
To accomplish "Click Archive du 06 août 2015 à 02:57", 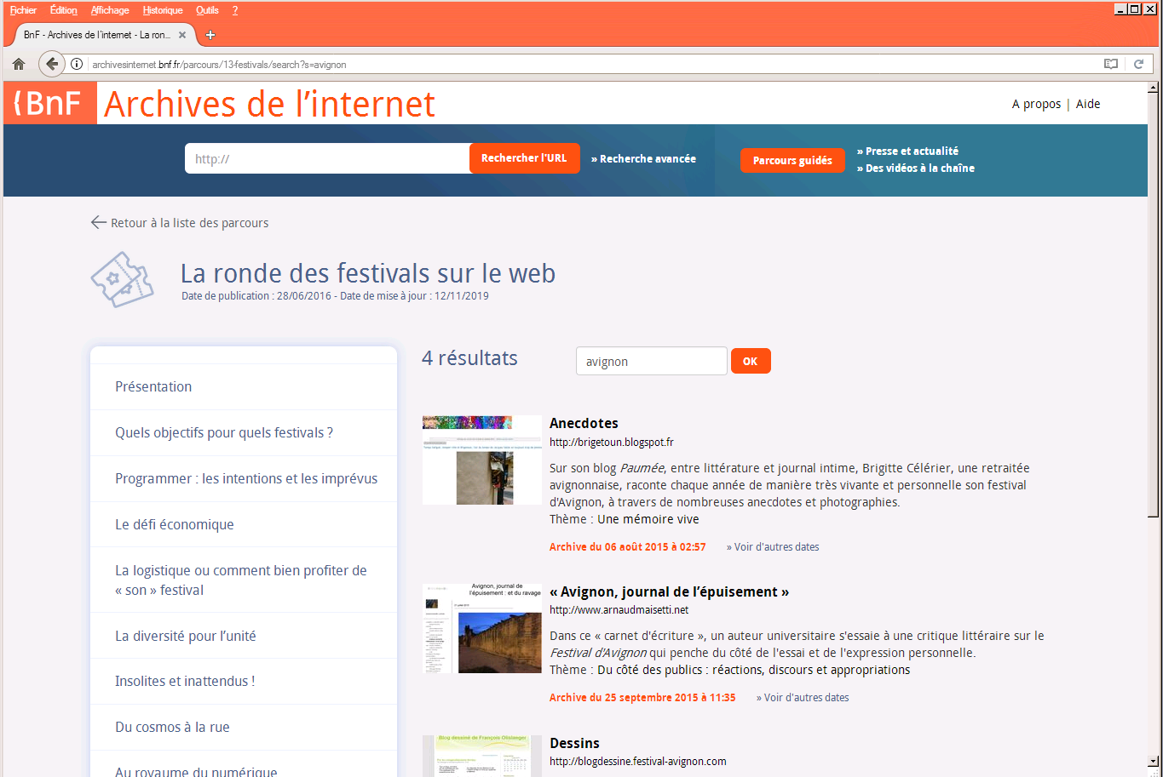I will coord(628,547).
